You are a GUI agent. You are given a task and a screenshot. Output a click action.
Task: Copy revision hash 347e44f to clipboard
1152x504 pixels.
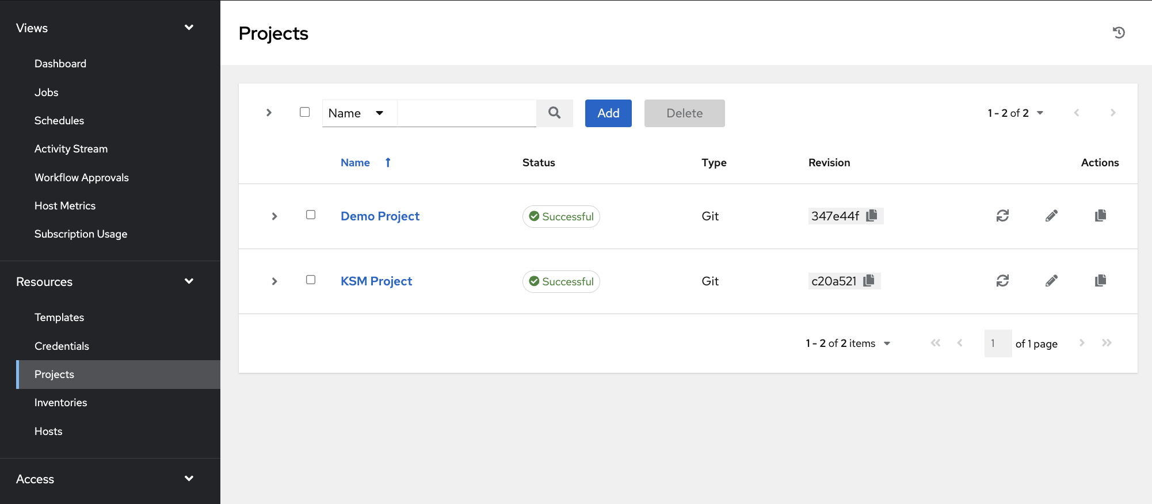[872, 216]
